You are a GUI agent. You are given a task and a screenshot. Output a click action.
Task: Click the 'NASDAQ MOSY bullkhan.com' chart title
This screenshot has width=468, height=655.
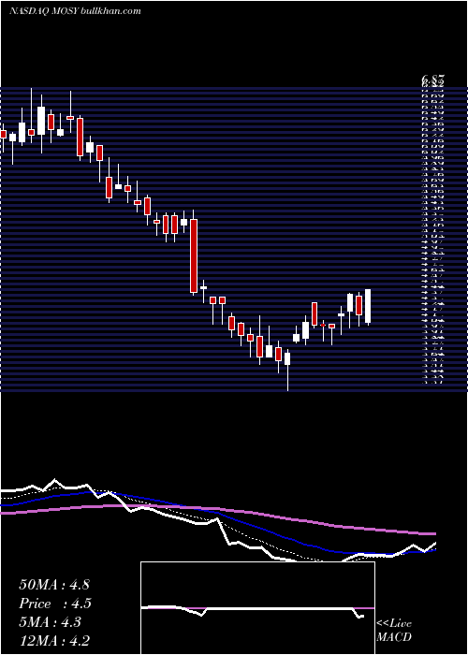point(75,11)
